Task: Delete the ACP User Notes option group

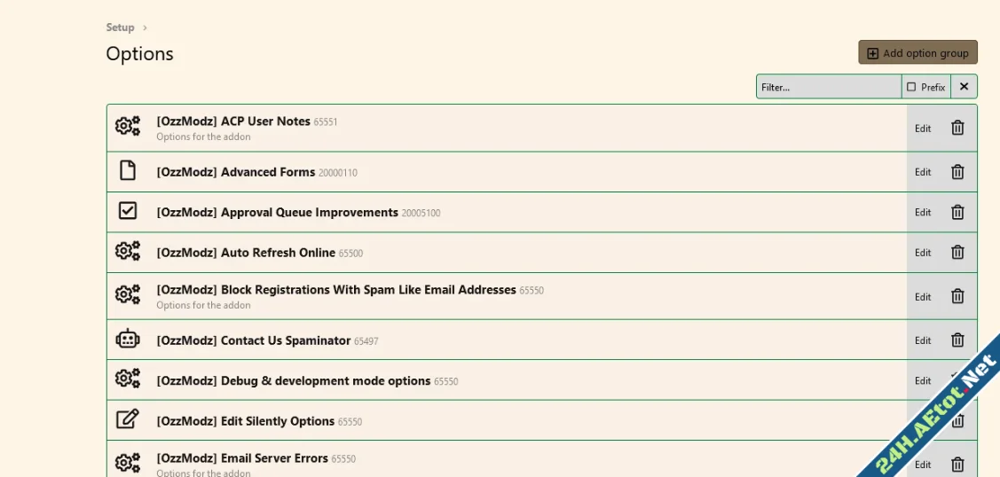Action: [957, 128]
